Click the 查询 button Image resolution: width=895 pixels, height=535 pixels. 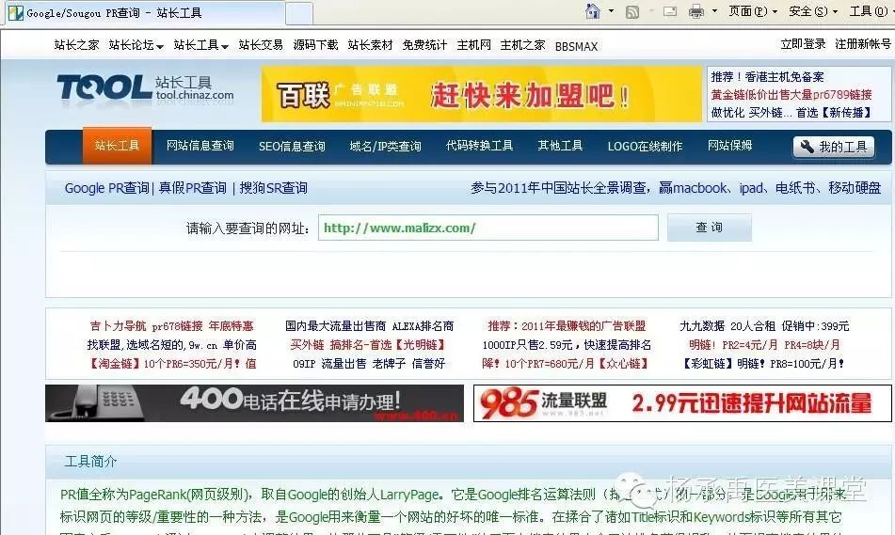710,228
